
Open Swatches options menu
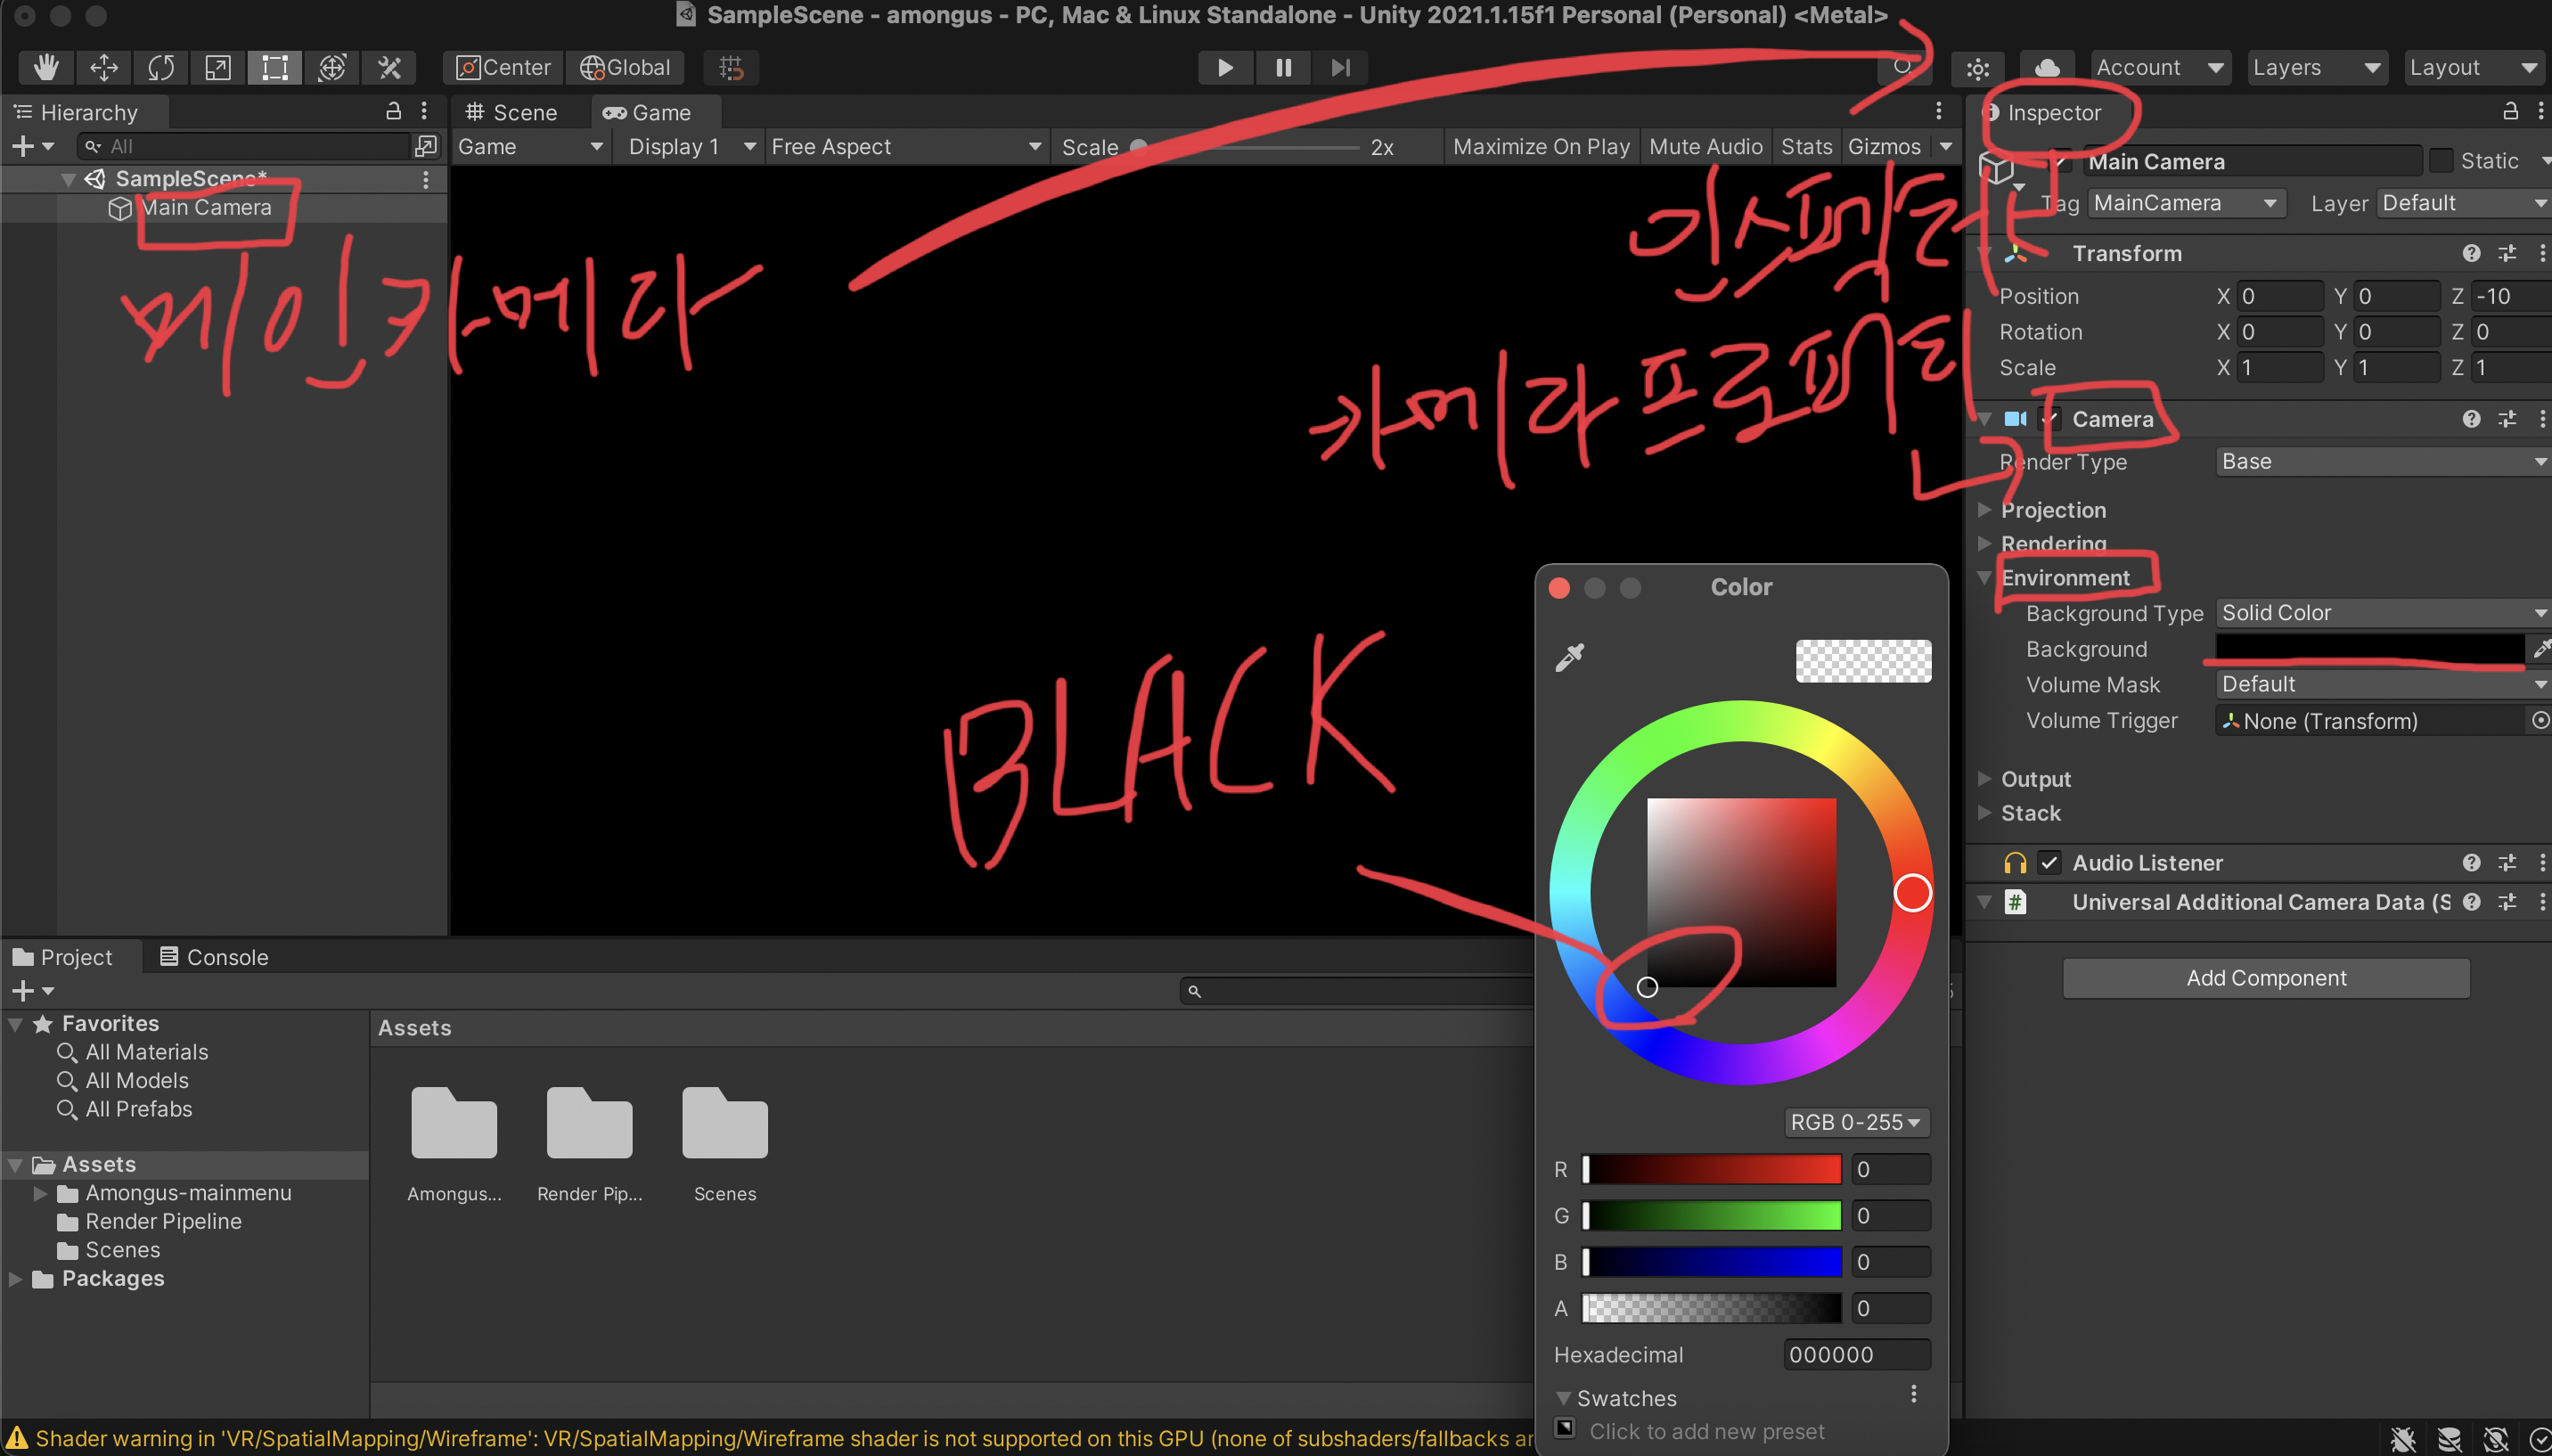[x=1913, y=1393]
